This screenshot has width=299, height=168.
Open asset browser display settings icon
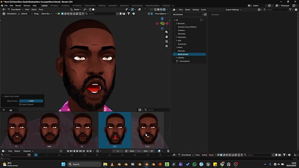259,10
